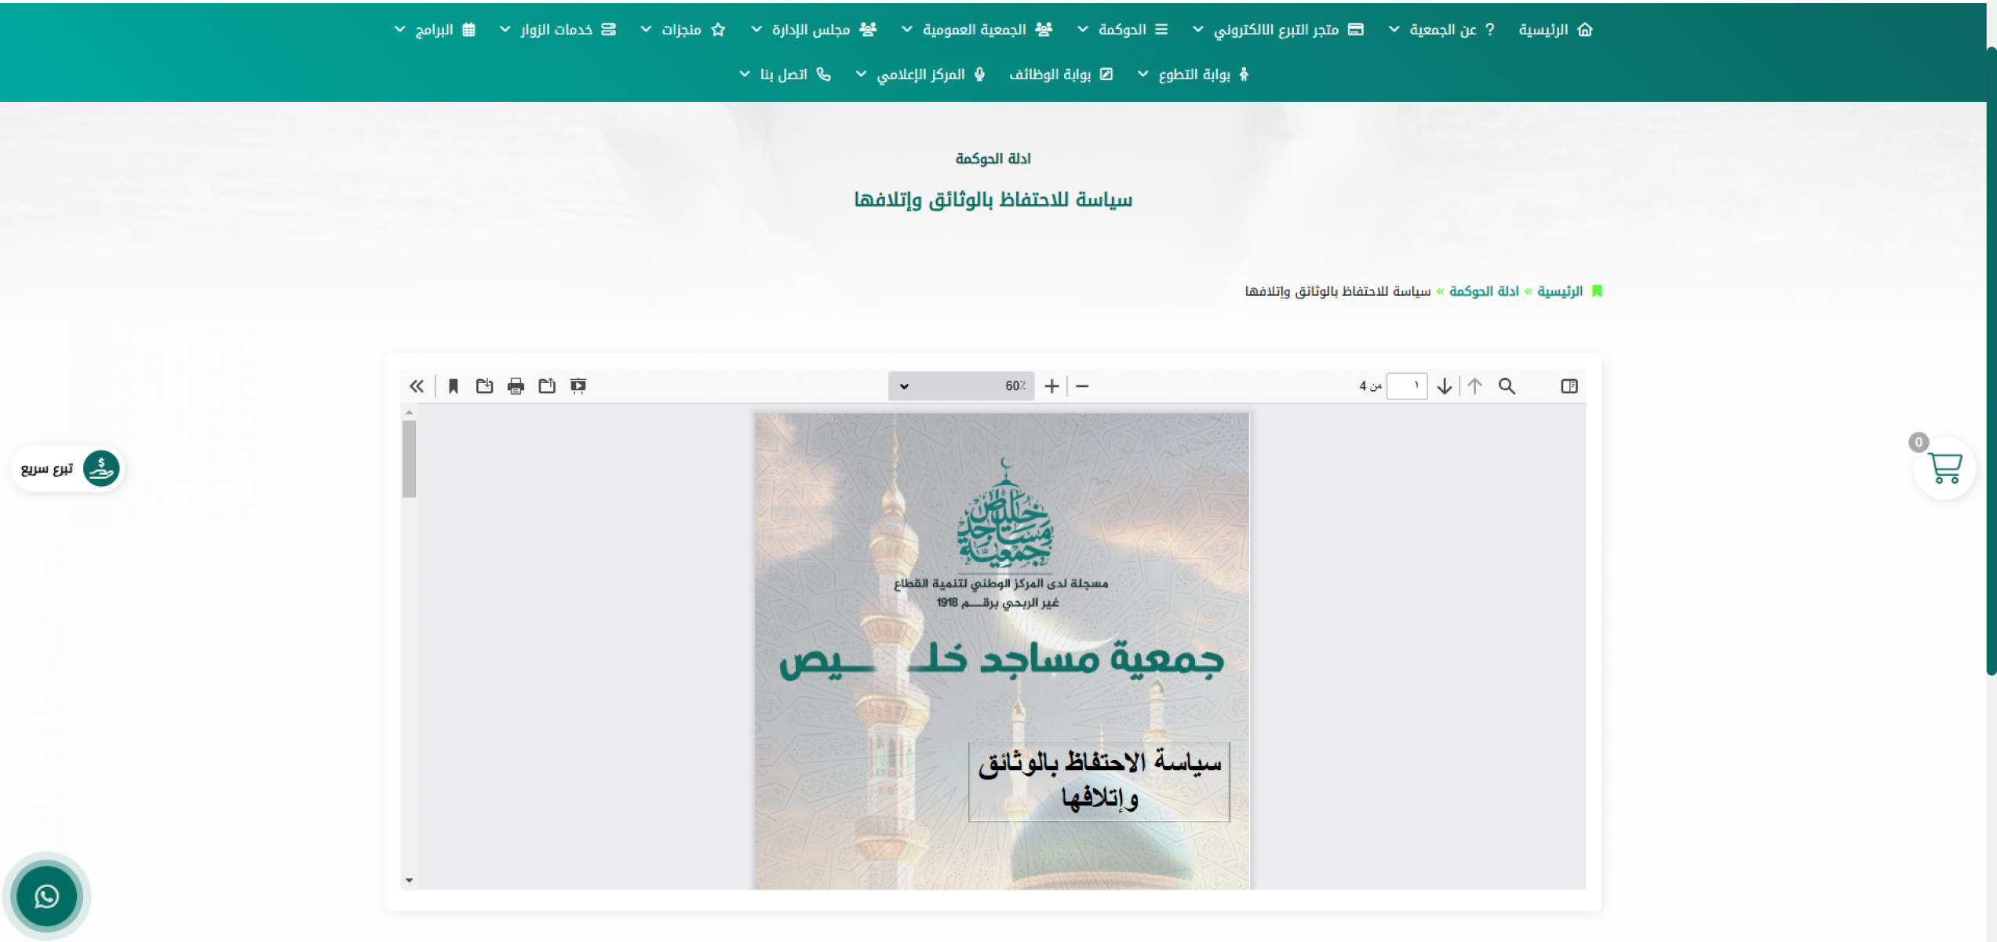Expand منجزات menu
Viewport: 1997px width, 942px height.
683,30
